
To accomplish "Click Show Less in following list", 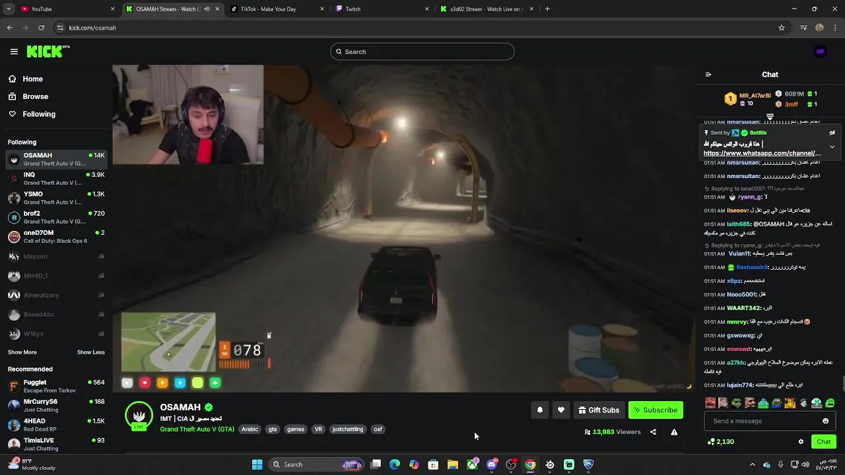I will 90,352.
